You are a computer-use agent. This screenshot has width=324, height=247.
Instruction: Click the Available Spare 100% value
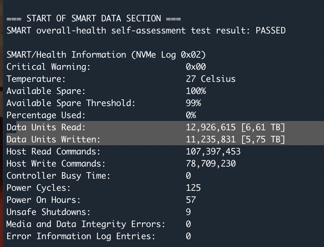(196, 91)
